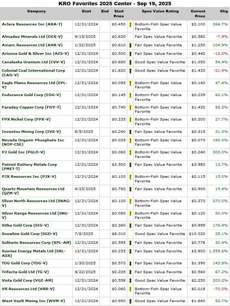Viewport: 230px width, 306px height.
Task: Select the 1,559.6% change value
Action: pyautogui.click(x=218, y=251)
